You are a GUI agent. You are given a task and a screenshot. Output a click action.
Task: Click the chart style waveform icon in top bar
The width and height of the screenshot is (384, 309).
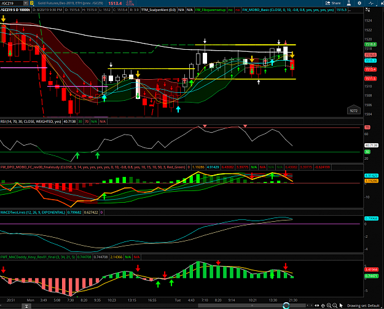click(x=371, y=3)
